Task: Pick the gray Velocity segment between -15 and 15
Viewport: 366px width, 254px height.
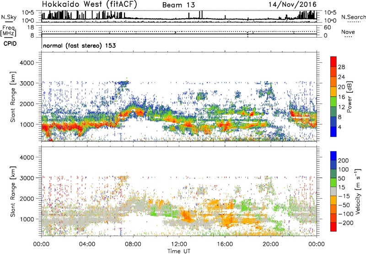Action: point(334,191)
